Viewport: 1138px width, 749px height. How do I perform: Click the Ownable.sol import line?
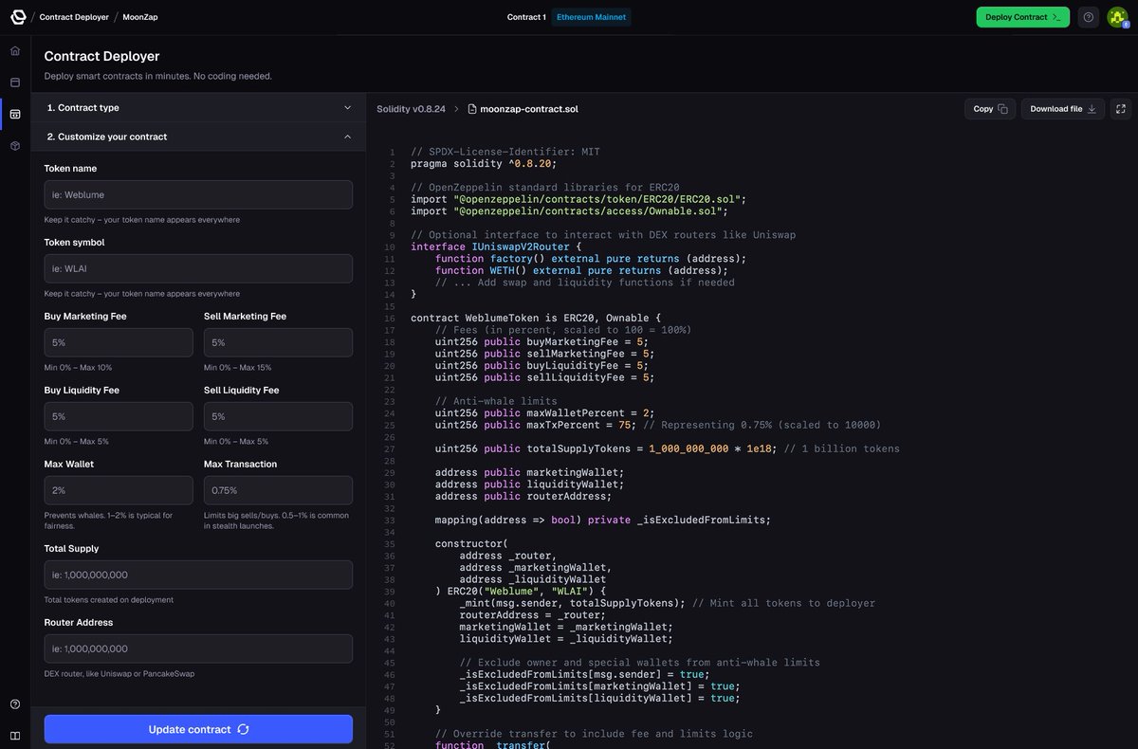pyautogui.click(x=569, y=211)
